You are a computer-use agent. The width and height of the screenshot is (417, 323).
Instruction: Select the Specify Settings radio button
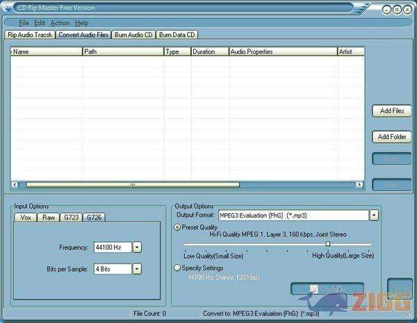tap(177, 267)
